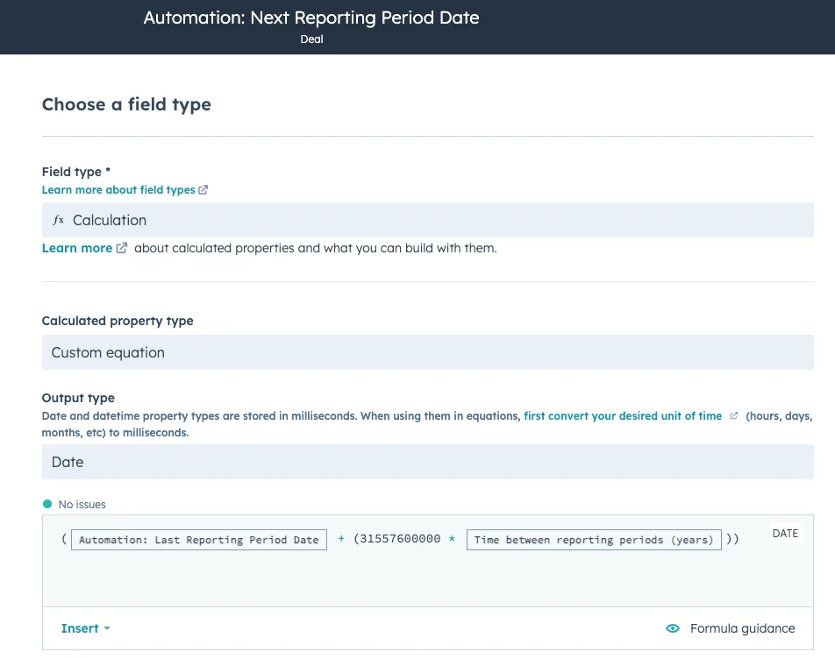
Task: Click empty area of the formula editor
Action: (428, 580)
